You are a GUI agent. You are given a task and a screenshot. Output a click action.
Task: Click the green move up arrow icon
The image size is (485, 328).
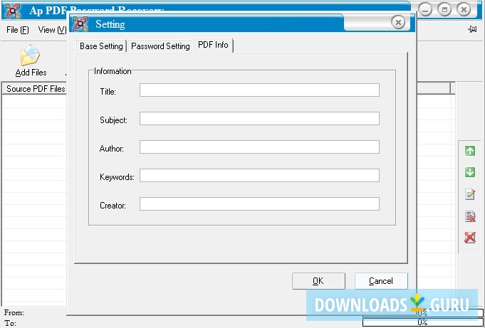470,151
